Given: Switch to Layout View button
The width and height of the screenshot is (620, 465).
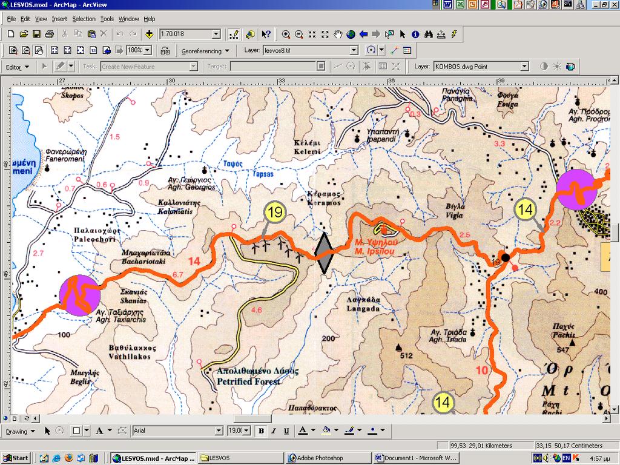Looking at the screenshot, I should [15, 418].
